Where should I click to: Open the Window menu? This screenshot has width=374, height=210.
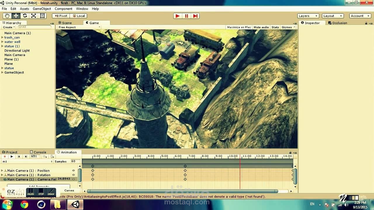82,9
